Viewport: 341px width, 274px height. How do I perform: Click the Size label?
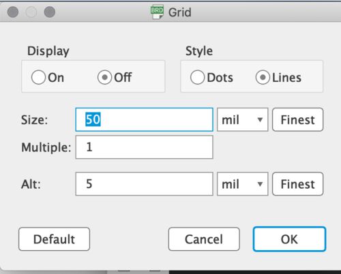(x=35, y=120)
